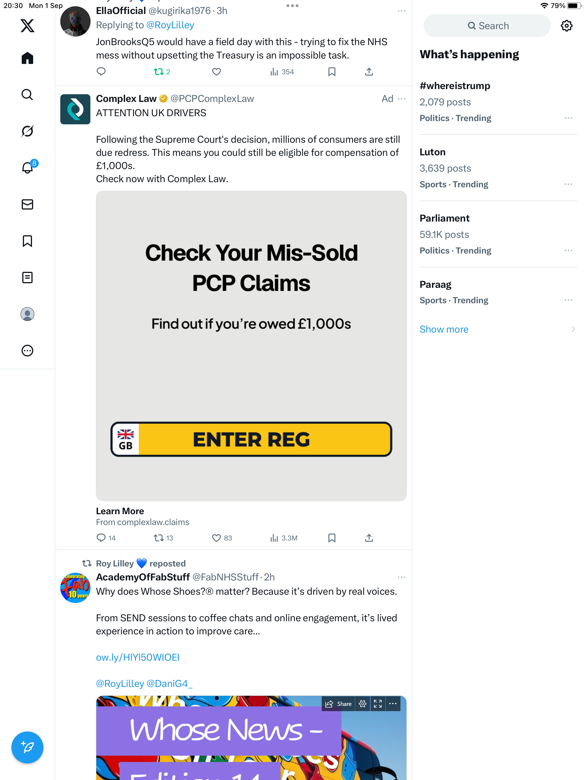The height and width of the screenshot is (780, 585).
Task: Open the Lists icon in sidebar
Action: click(27, 278)
